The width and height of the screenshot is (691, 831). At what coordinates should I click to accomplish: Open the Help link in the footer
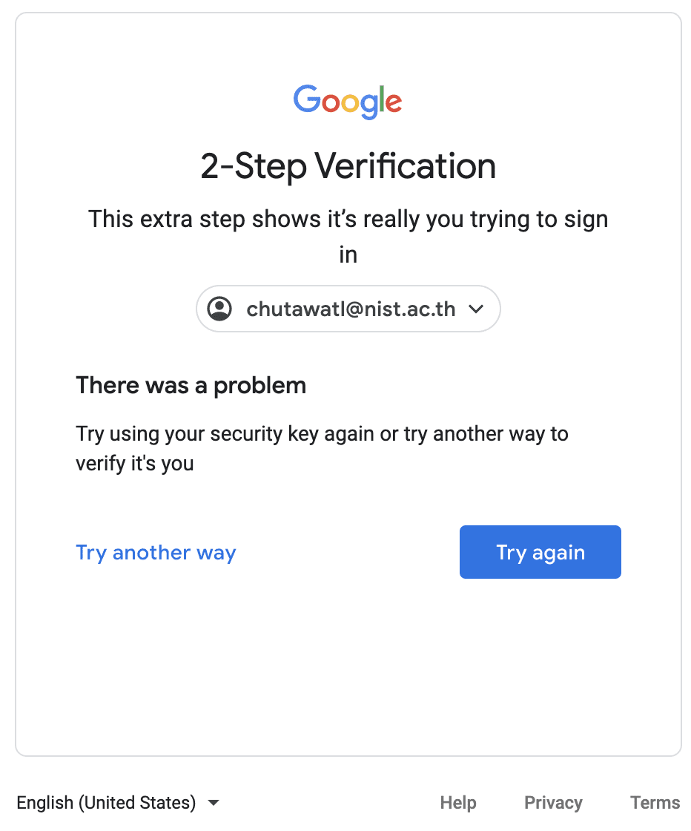[x=458, y=802]
